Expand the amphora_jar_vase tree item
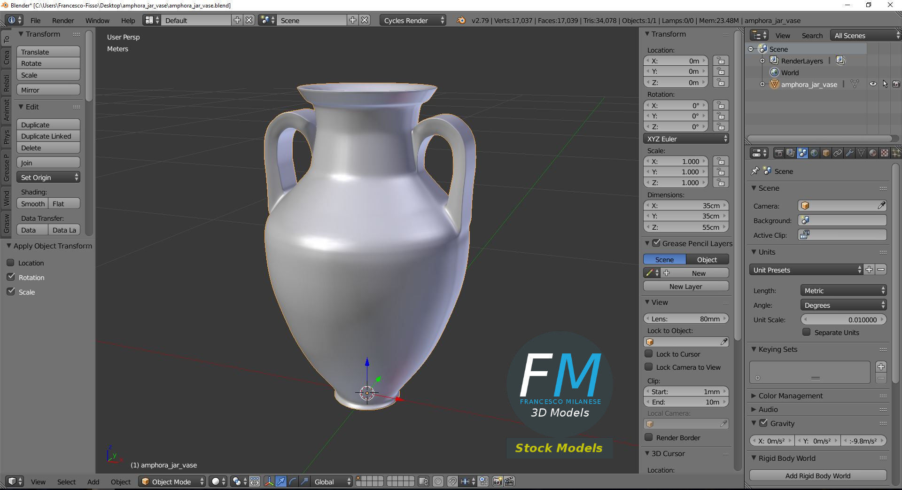This screenshot has width=902, height=490. (x=762, y=85)
